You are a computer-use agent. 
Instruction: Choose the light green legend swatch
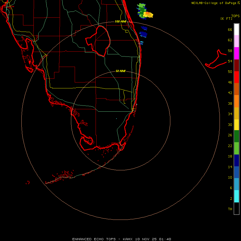236,148
